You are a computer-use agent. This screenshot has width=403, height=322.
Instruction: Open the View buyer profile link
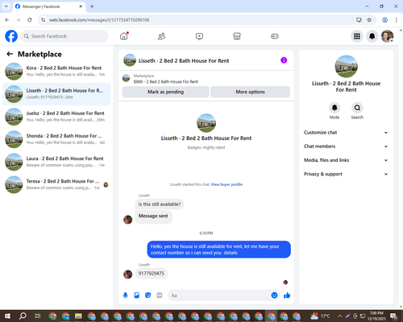tap(226, 184)
